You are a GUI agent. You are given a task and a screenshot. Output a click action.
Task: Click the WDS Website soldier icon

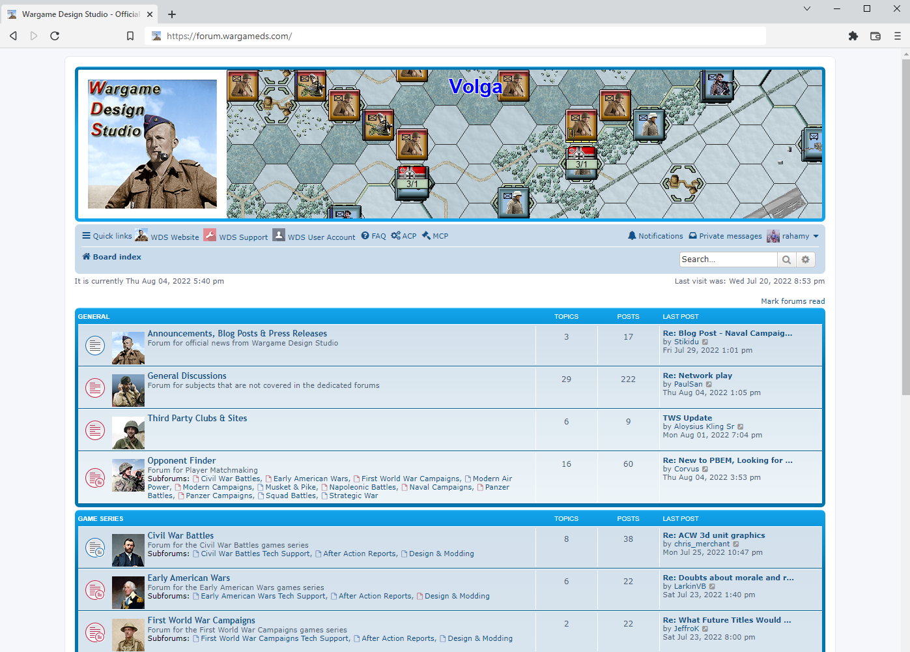click(141, 235)
